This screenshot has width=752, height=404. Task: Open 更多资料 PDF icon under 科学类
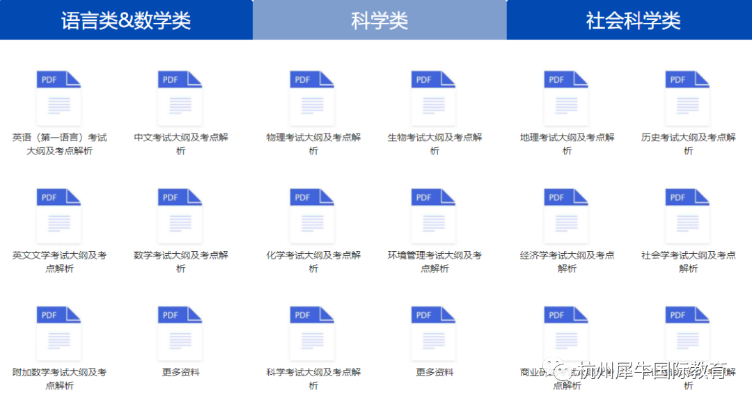434,334
